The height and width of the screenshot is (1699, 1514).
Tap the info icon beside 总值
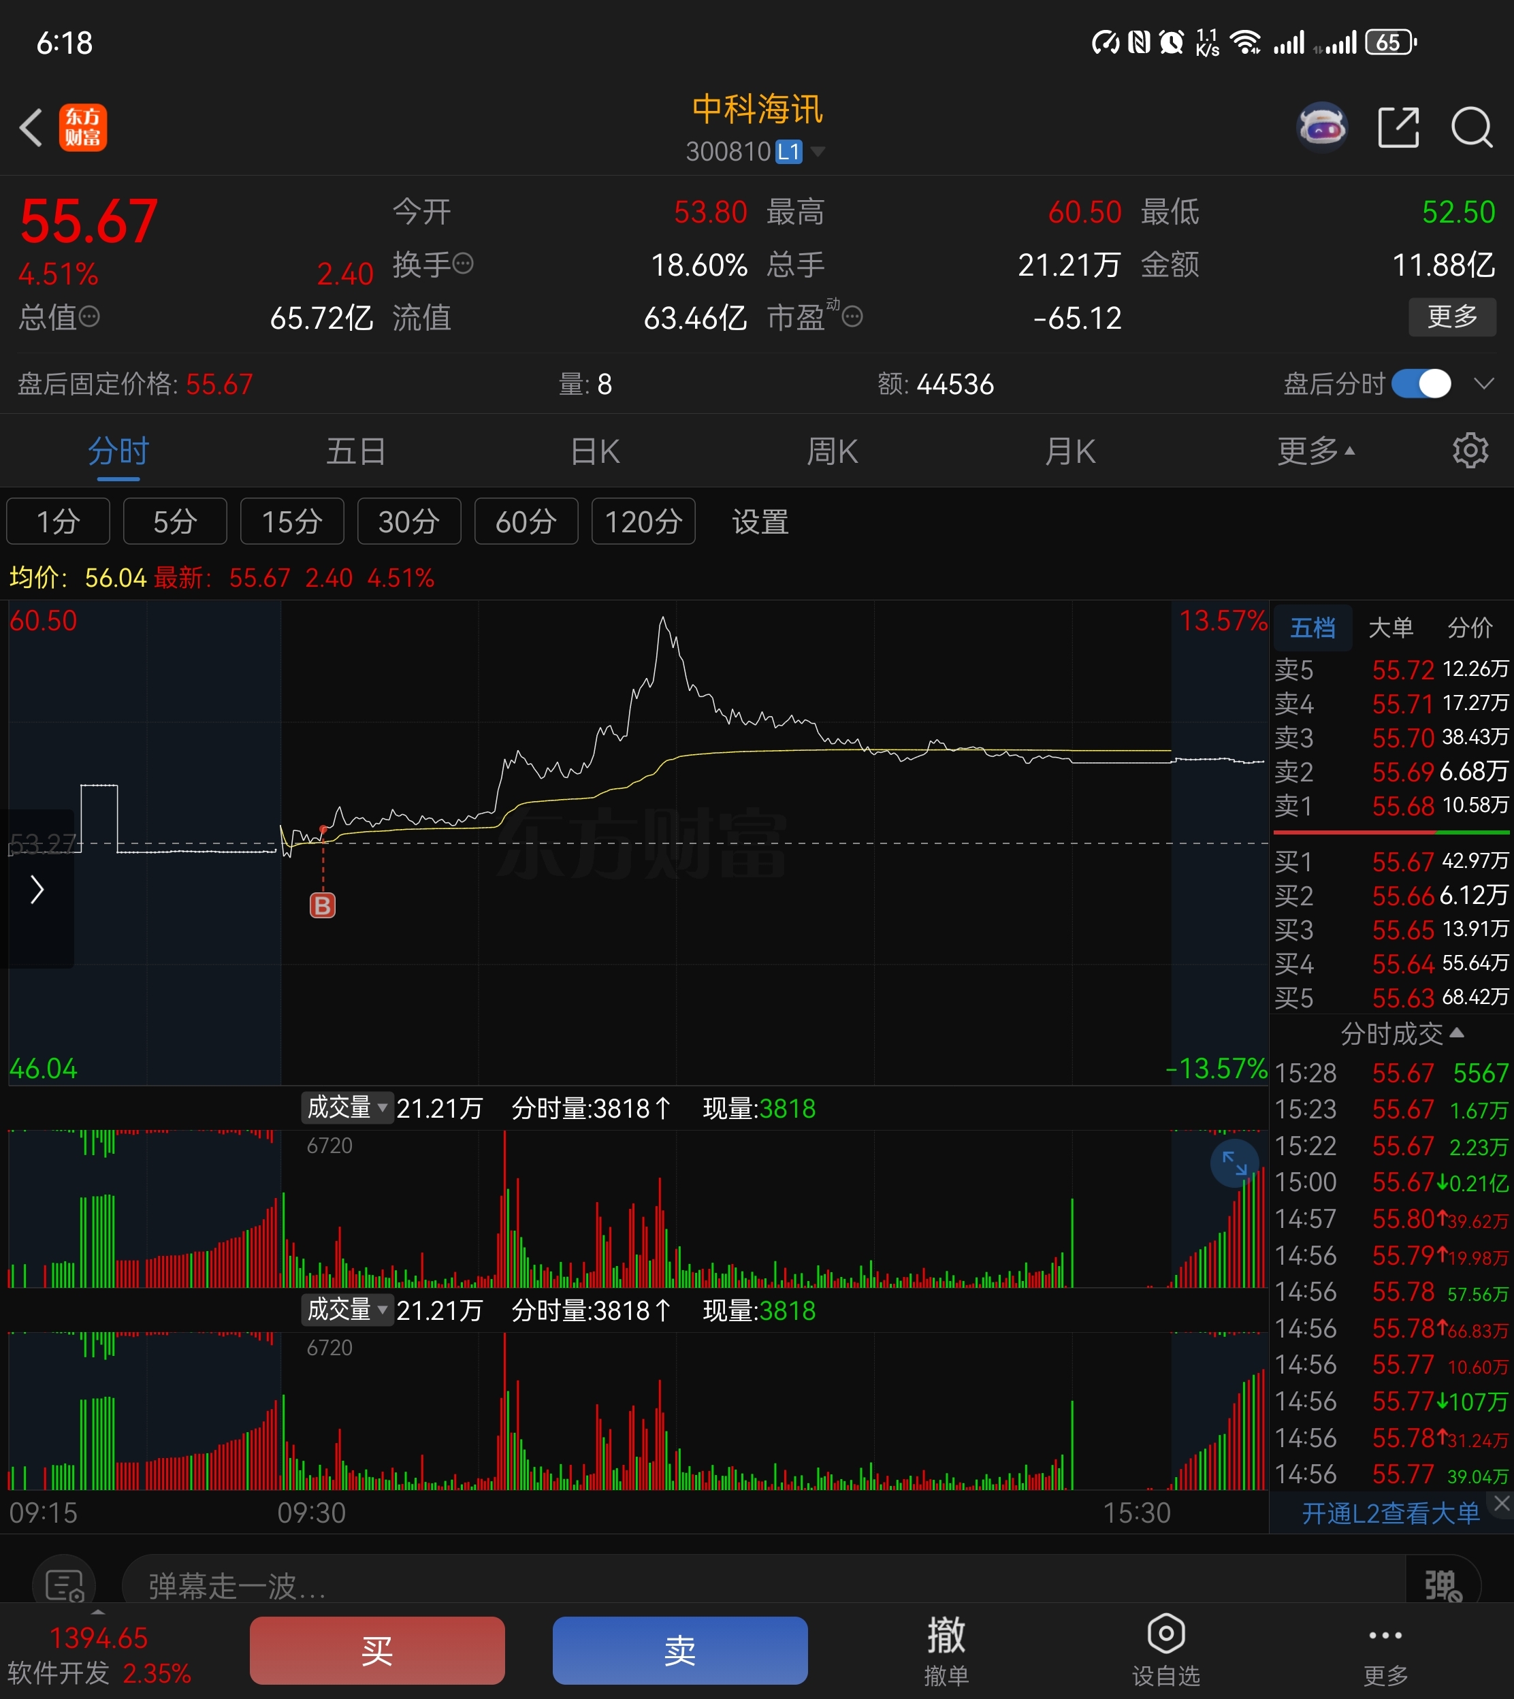point(89,317)
